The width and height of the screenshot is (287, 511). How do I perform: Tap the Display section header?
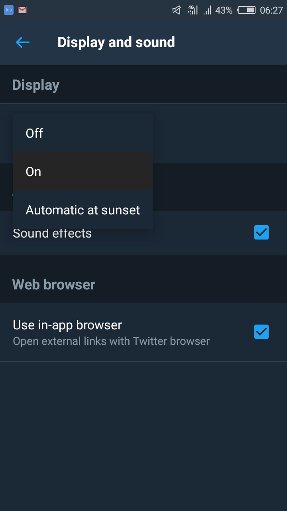point(36,85)
